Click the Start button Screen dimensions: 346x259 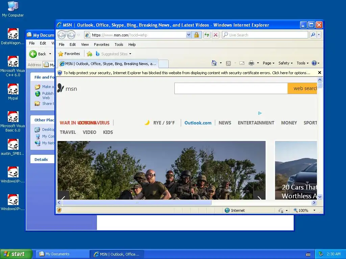click(x=16, y=254)
